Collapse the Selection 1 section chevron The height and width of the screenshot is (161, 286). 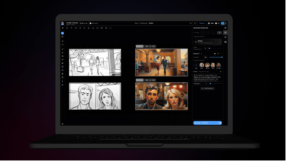pos(221,54)
